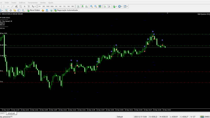Switch chart to D1 timeframe
The height and width of the screenshot is (118, 210).
click(x=64, y=6)
